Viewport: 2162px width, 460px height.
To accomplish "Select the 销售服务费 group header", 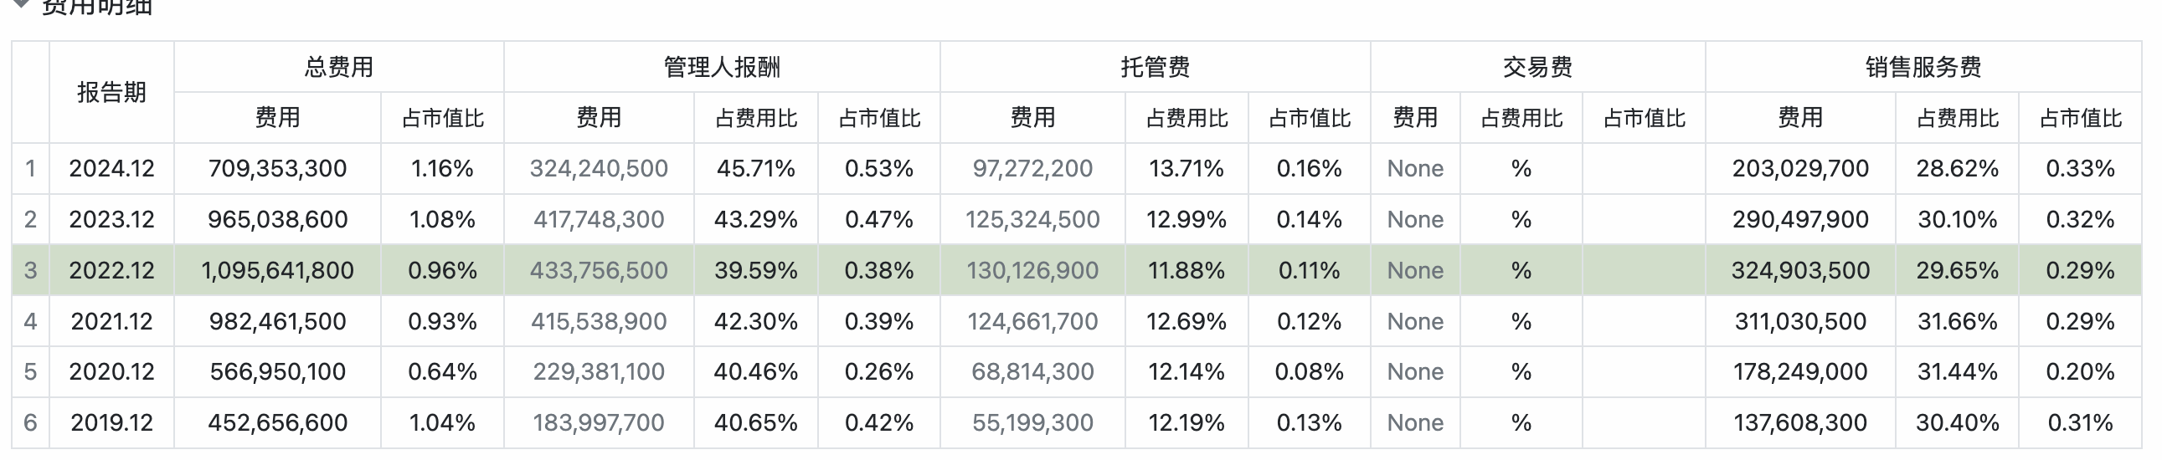I will tap(1923, 67).
